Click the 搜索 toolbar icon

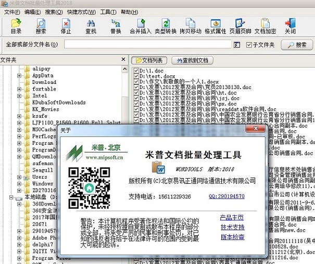(x=41, y=26)
